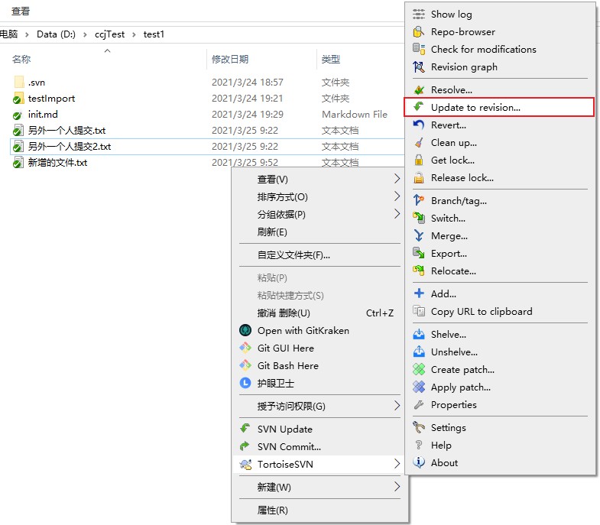
Task: Click the Get lock padlock icon
Action: pyautogui.click(x=418, y=160)
